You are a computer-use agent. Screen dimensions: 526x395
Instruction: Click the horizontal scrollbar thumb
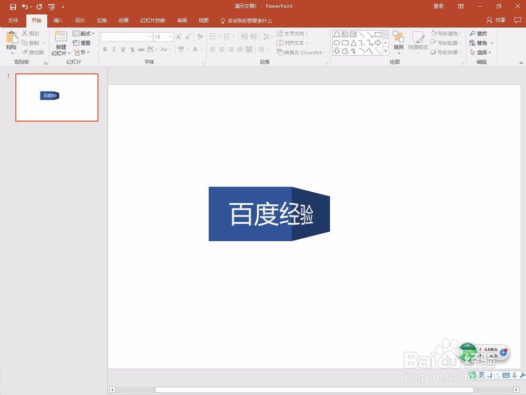[x=314, y=390]
